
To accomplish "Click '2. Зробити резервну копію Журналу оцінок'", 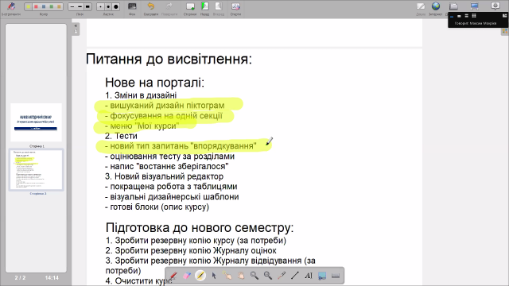I will 191,251.
